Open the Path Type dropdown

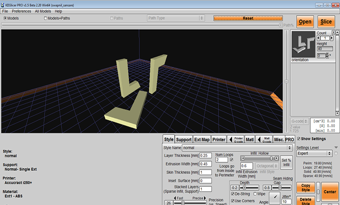[176, 18]
